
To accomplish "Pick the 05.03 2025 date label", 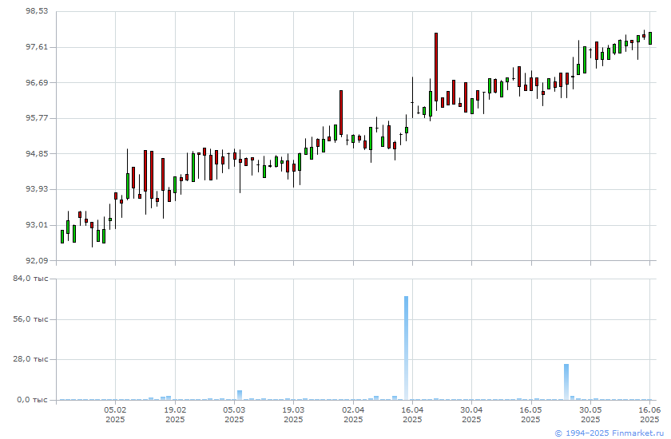I will point(234,414).
